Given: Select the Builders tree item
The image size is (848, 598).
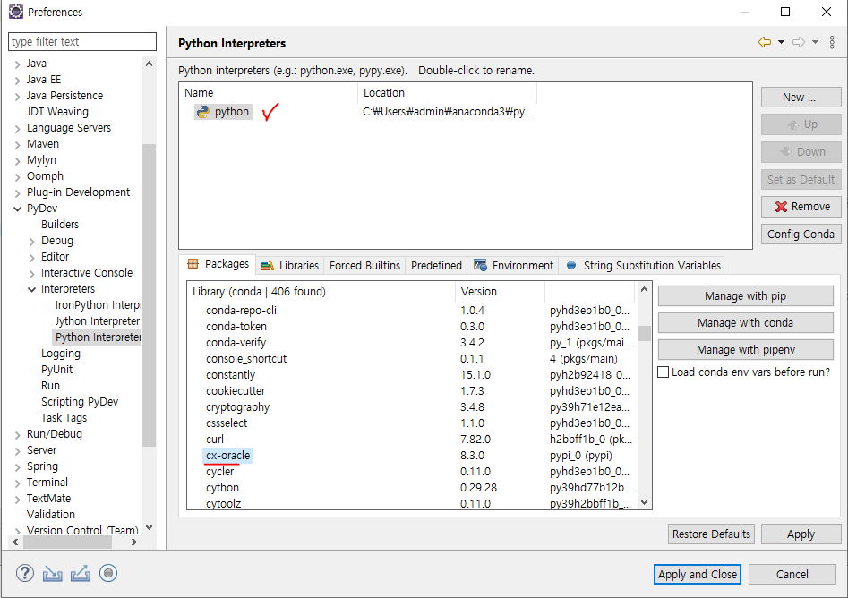Looking at the screenshot, I should pos(60,225).
